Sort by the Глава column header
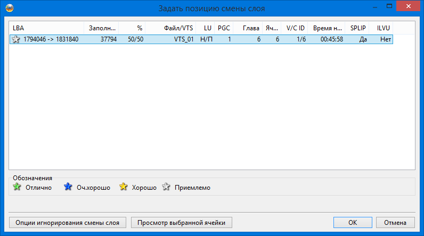Viewport: 424px width, 236px height. click(248, 28)
